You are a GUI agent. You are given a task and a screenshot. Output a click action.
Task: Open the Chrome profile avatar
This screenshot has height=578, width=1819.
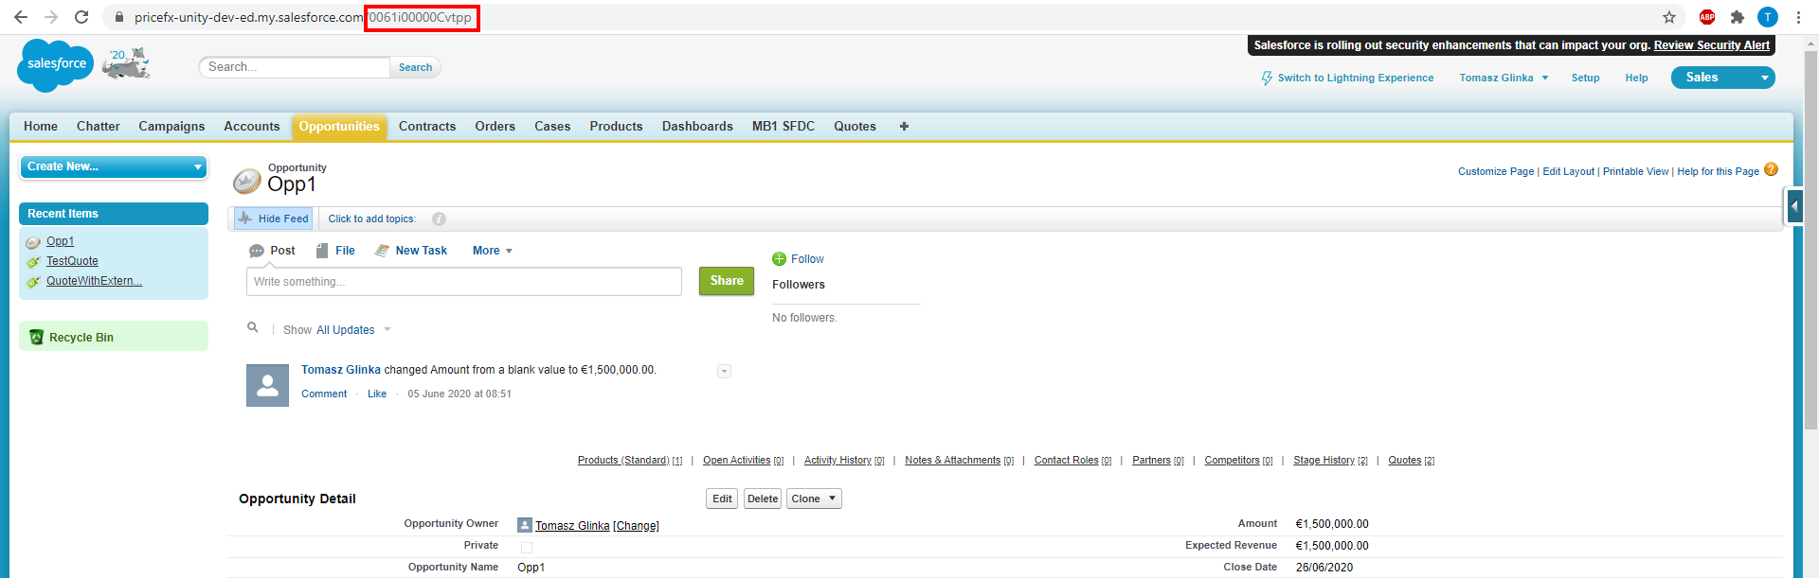coord(1768,17)
